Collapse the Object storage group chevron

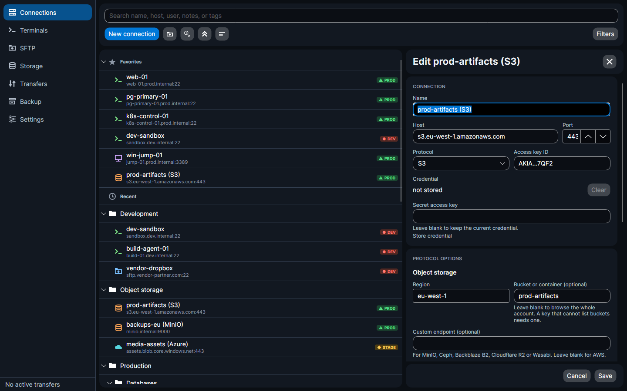pos(104,290)
